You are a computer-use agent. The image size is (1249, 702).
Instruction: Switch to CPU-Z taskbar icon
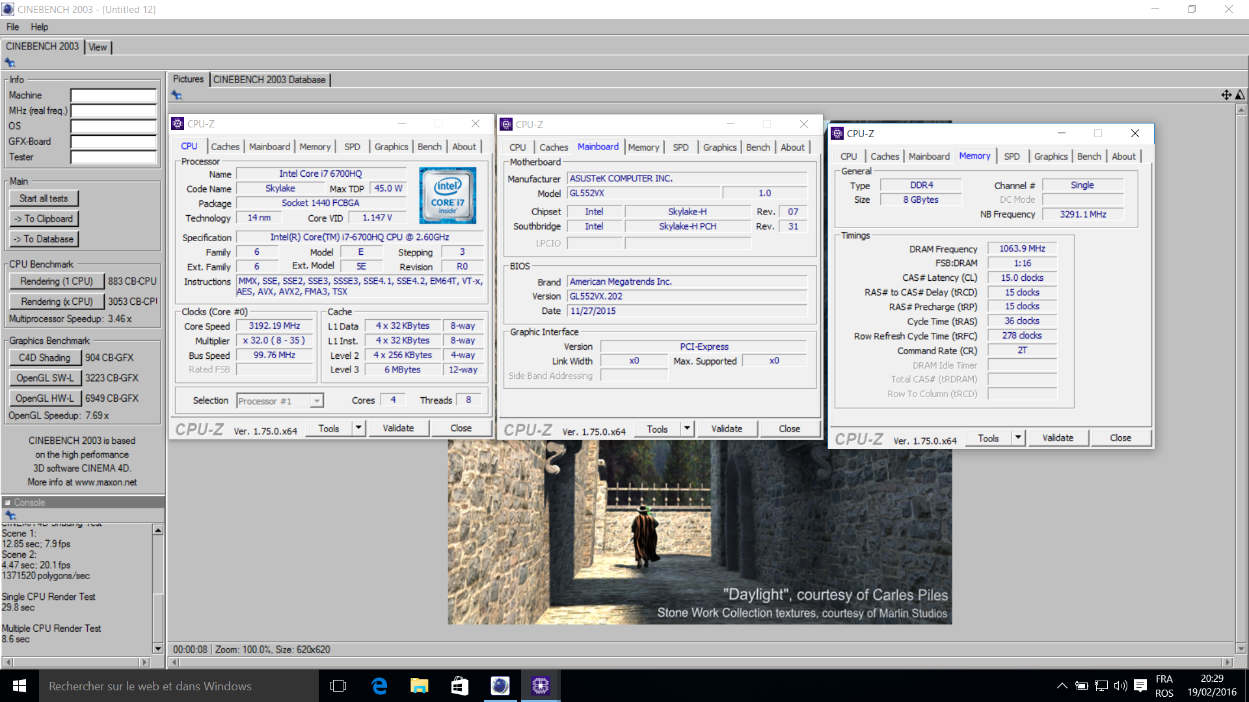click(x=540, y=686)
